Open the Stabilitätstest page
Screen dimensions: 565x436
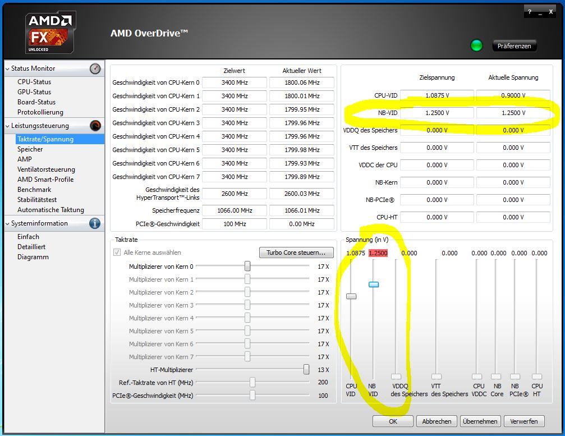point(37,200)
